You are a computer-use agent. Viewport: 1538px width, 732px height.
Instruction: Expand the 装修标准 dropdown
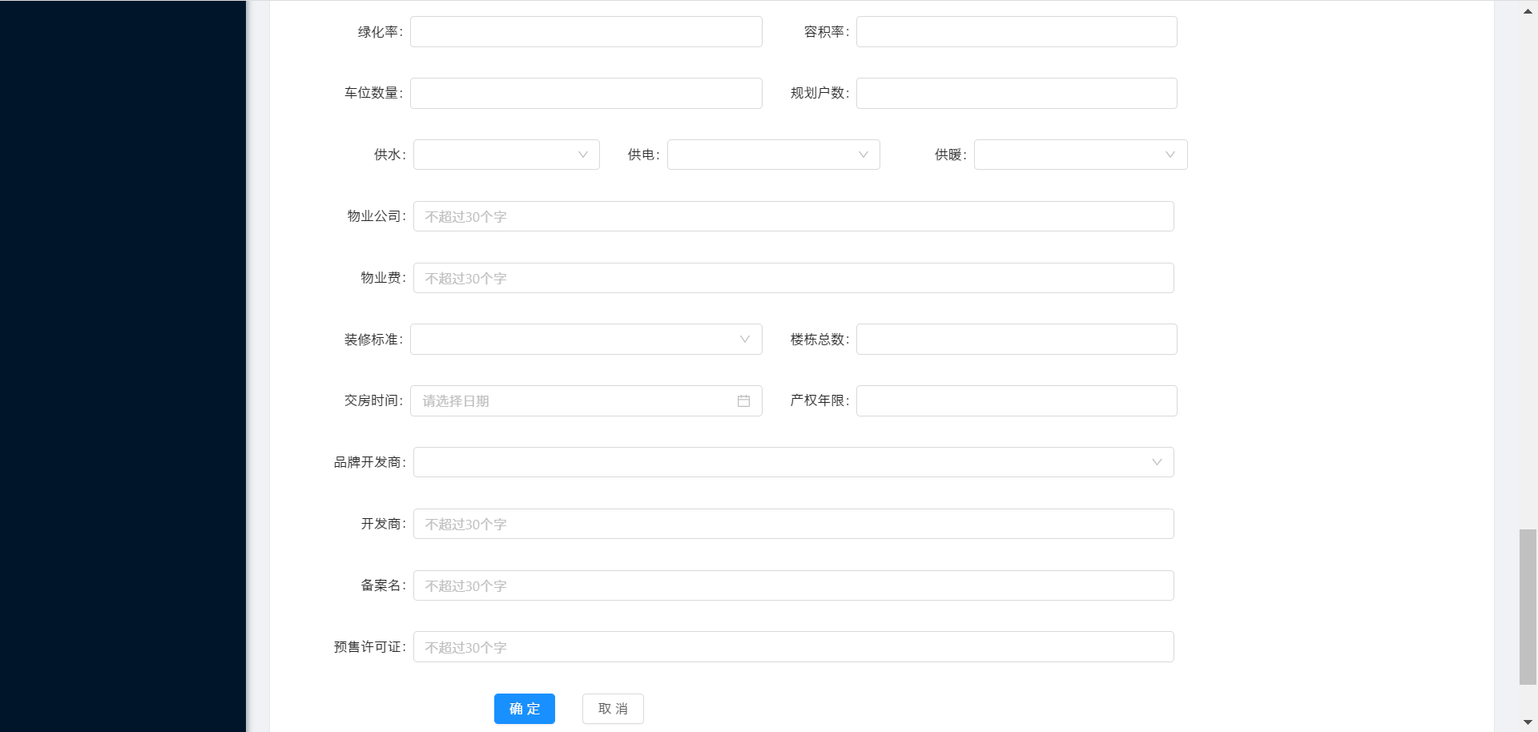(x=586, y=340)
